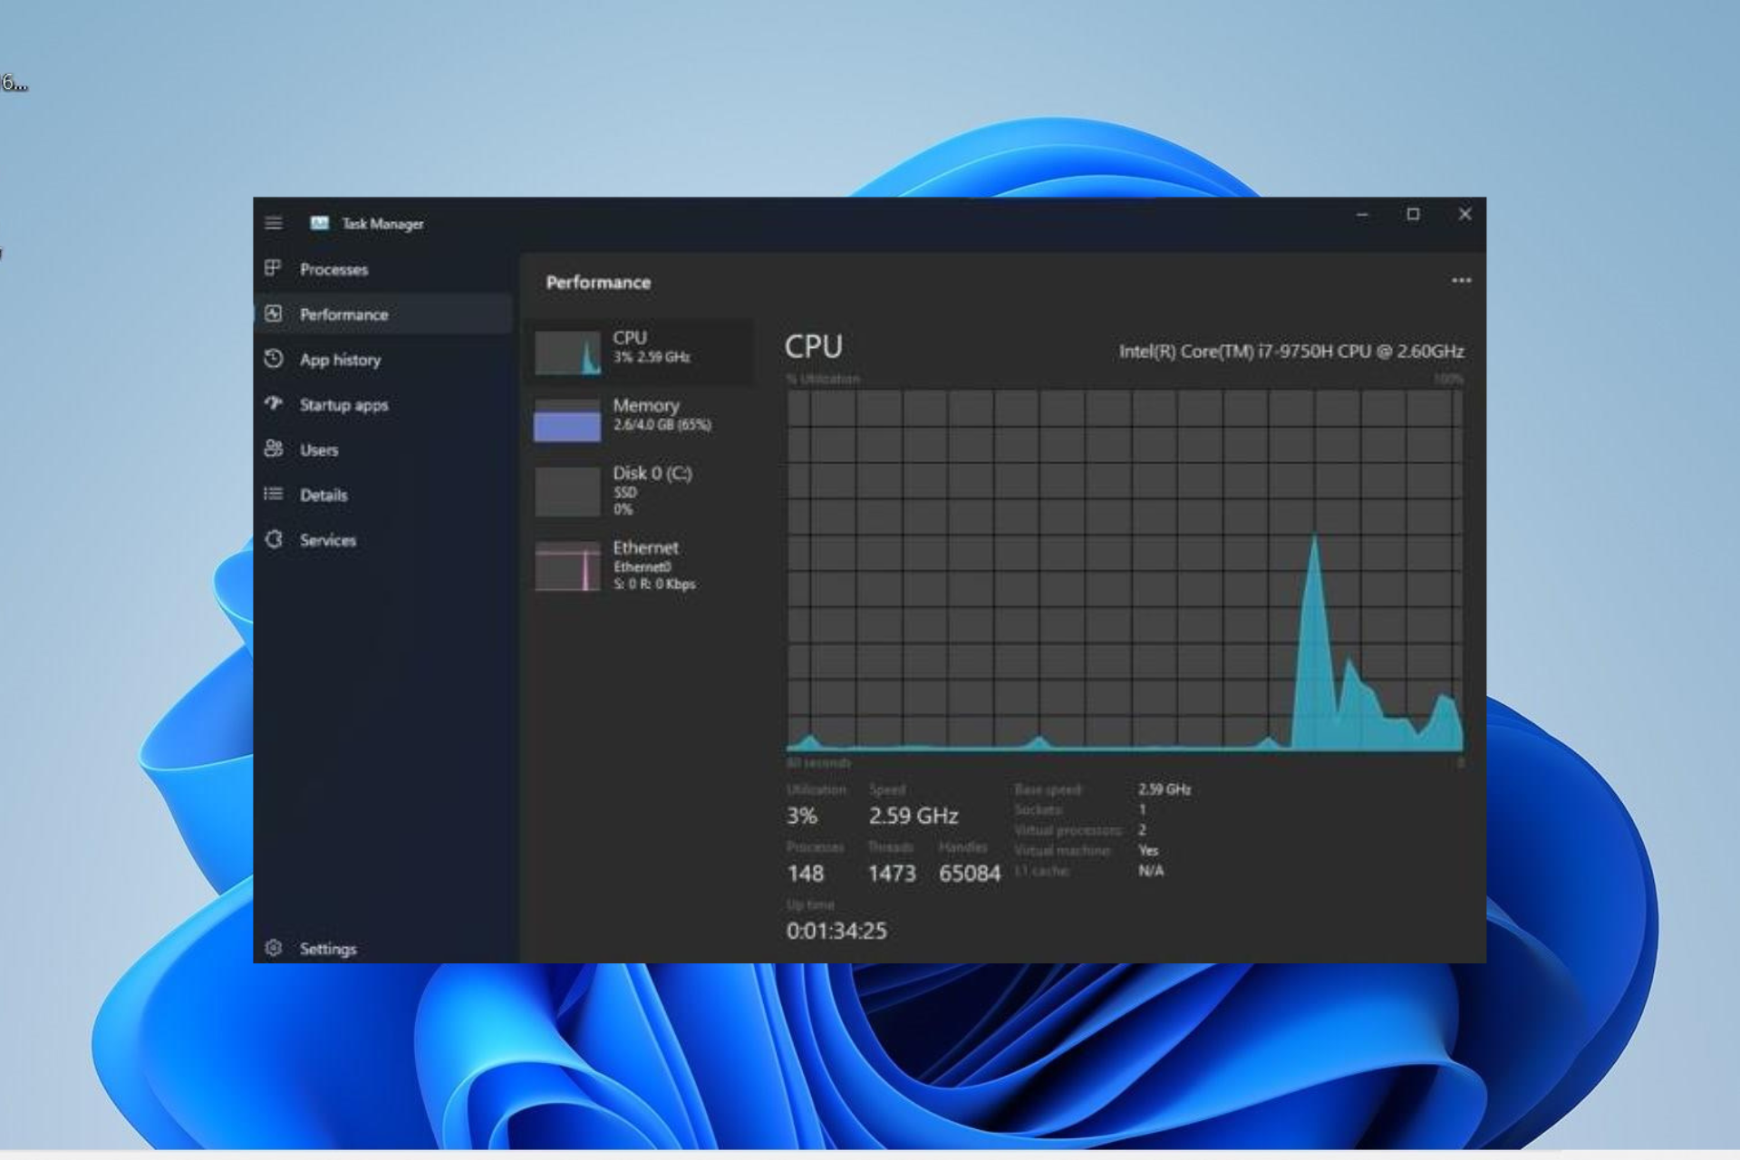Click the Processes sidebar icon

(273, 268)
